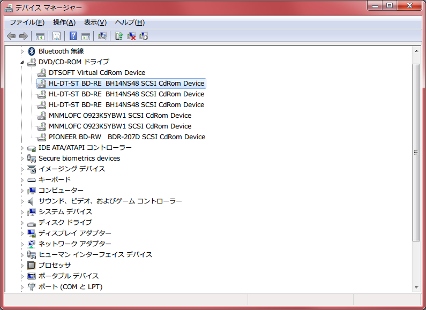426x310 pixels.
Task: Click the IDE ATA/ATAPI controller icon
Action: click(32, 148)
